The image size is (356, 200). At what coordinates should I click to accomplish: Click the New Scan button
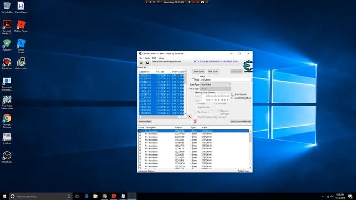click(x=199, y=72)
